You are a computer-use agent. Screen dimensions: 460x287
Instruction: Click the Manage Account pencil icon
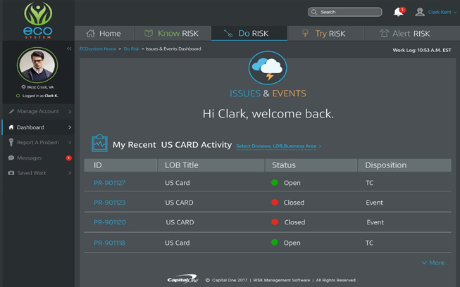point(11,111)
